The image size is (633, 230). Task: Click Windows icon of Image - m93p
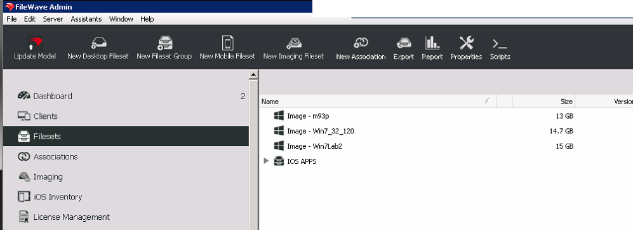tap(279, 116)
